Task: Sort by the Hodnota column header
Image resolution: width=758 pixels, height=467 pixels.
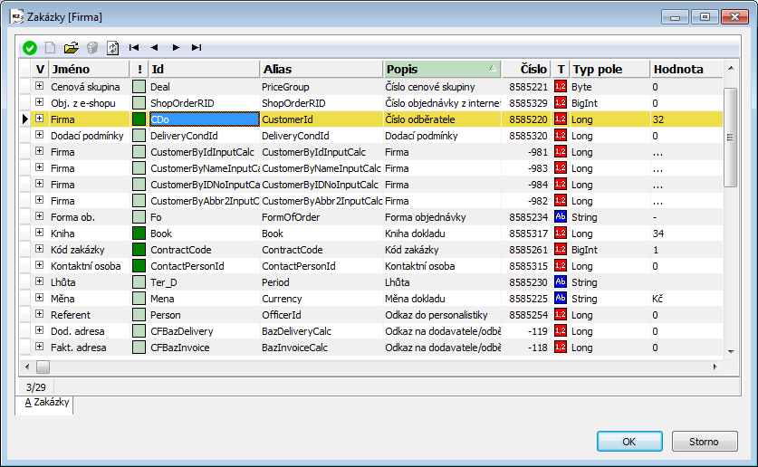Action: pos(686,69)
